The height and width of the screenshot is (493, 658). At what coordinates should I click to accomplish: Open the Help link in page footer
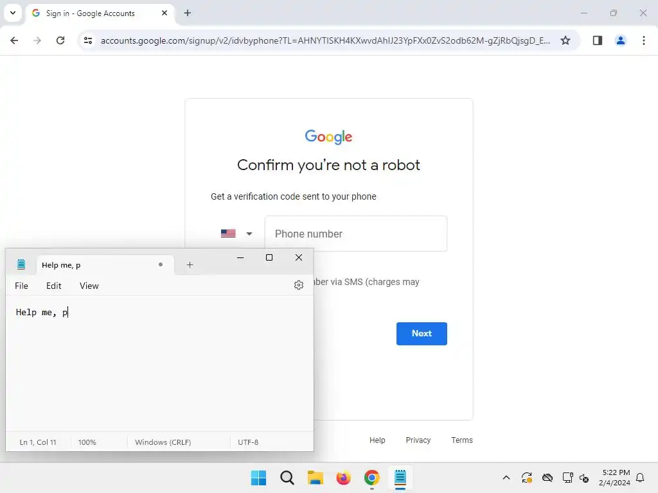point(377,440)
